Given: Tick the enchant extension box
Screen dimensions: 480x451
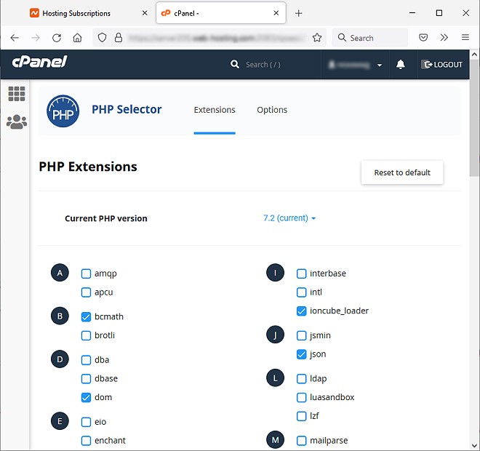Looking at the screenshot, I should (x=86, y=441).
